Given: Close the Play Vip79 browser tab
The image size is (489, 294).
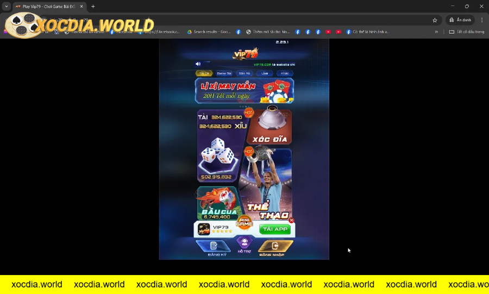Looking at the screenshot, I should (x=81, y=6).
